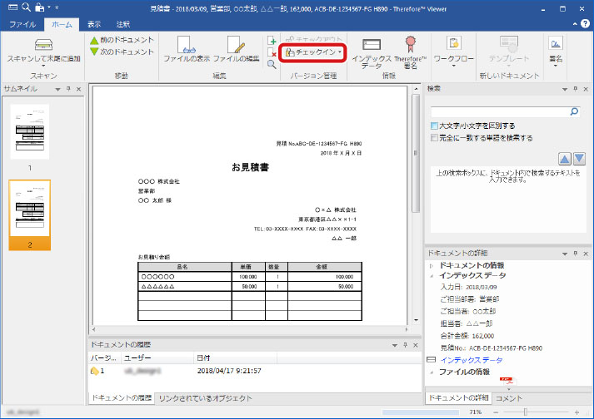Click the search magnifier in 検索 panel
Viewport: 594px width, 419px height.
click(x=574, y=110)
